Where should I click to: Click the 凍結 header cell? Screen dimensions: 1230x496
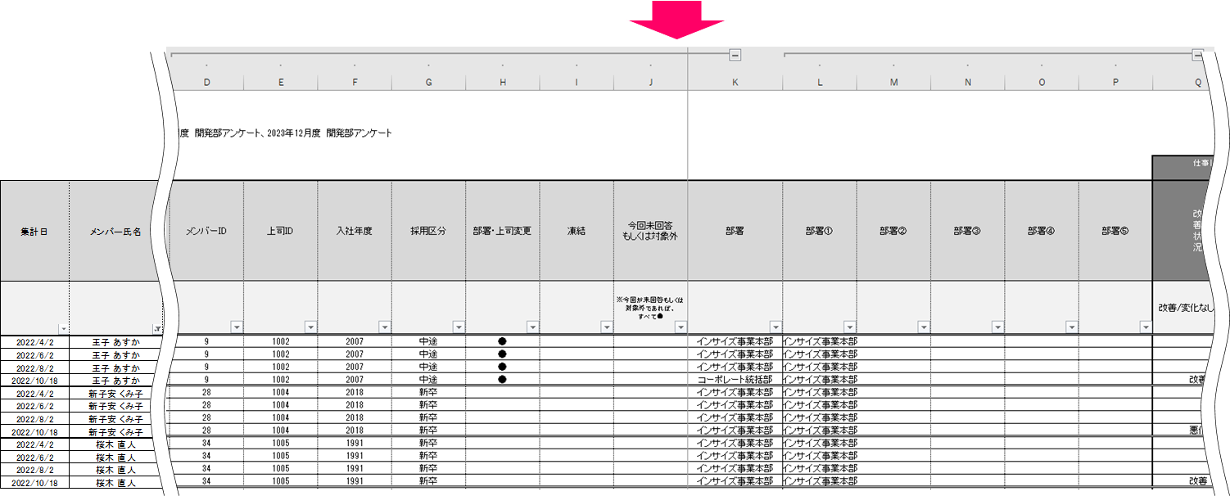coord(577,232)
